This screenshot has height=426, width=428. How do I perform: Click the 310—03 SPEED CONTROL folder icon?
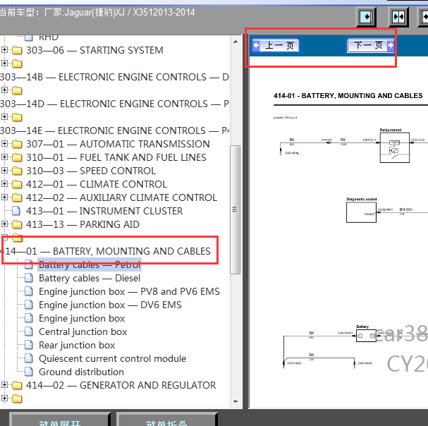17,171
